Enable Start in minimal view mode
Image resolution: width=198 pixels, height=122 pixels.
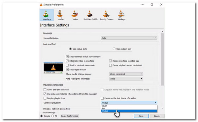click(x=67, y=65)
